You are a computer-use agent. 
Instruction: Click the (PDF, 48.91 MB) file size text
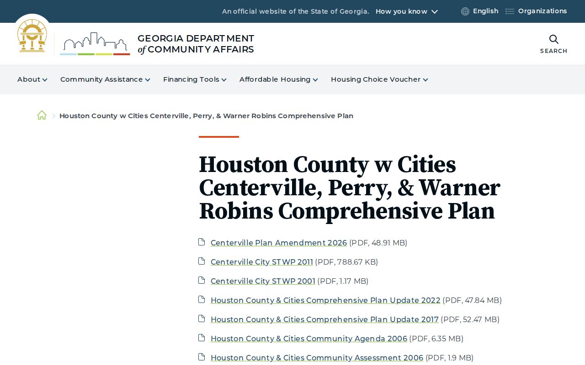(x=378, y=243)
